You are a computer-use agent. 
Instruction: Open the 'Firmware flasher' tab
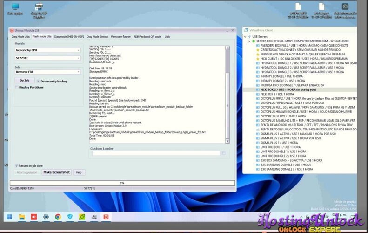point(120,37)
